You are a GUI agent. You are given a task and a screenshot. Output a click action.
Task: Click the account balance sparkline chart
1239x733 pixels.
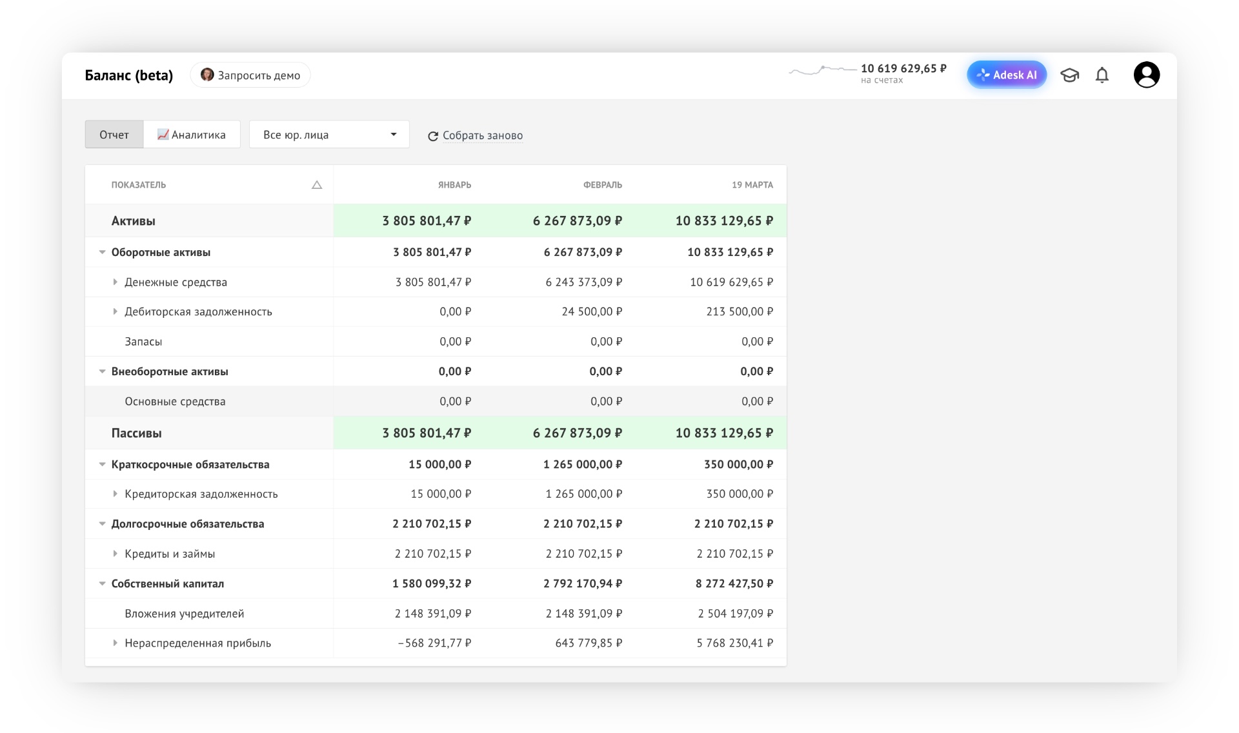[822, 70]
